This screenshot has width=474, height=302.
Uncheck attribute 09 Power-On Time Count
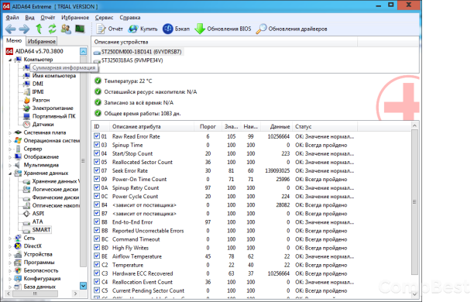[97, 179]
